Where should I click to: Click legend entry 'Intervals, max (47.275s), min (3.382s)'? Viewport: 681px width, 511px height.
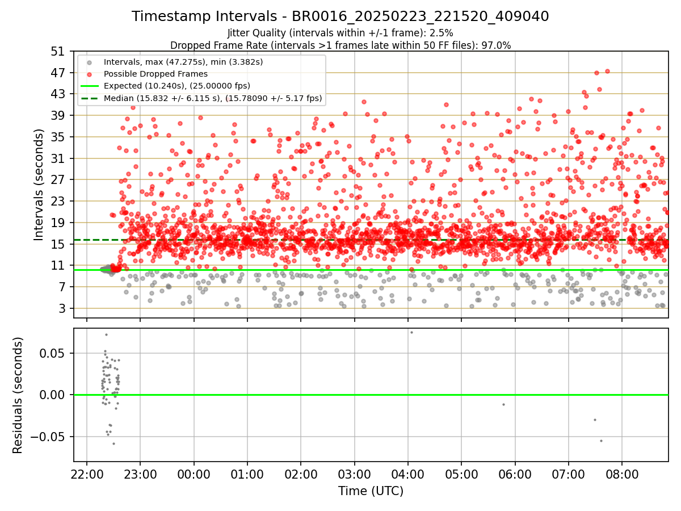(183, 62)
